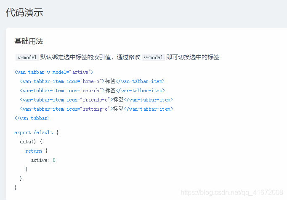This screenshot has height=200, width=287.
Task: Click the active property name in data
Action: 39,160
